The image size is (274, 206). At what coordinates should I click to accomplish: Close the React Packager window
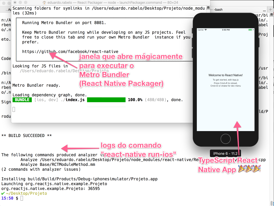15,2
